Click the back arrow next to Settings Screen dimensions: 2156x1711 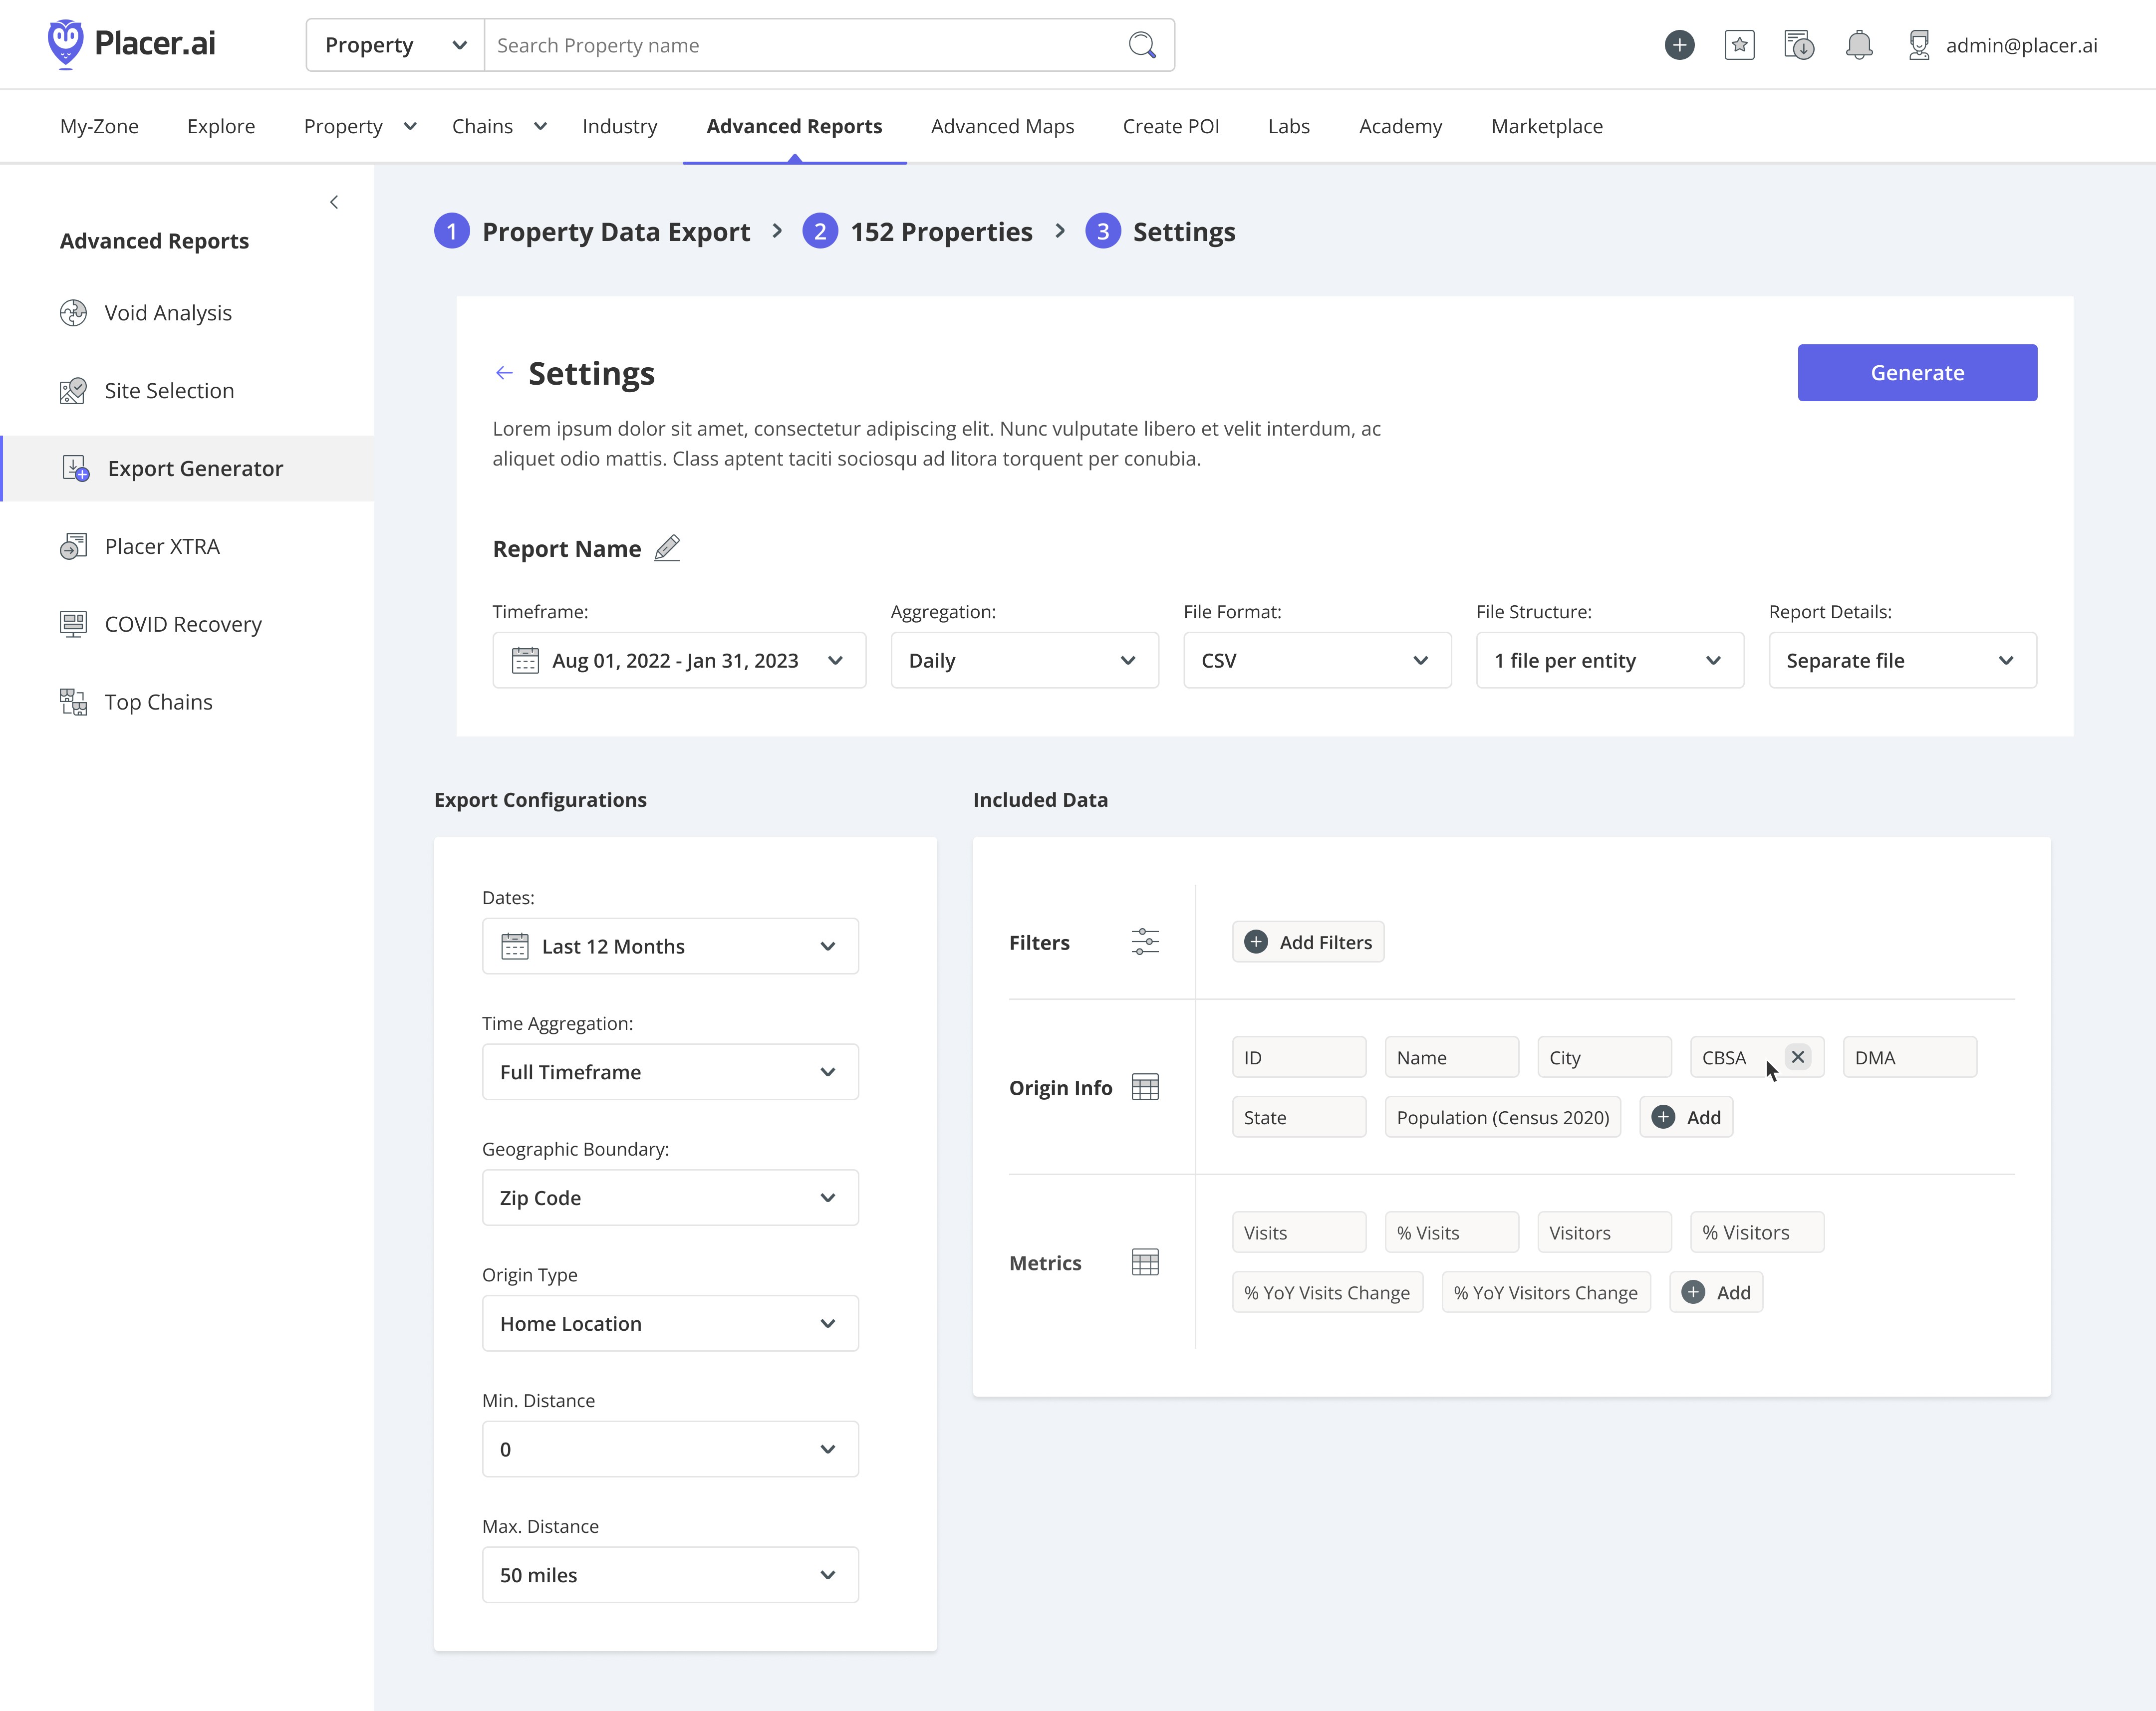pos(504,373)
